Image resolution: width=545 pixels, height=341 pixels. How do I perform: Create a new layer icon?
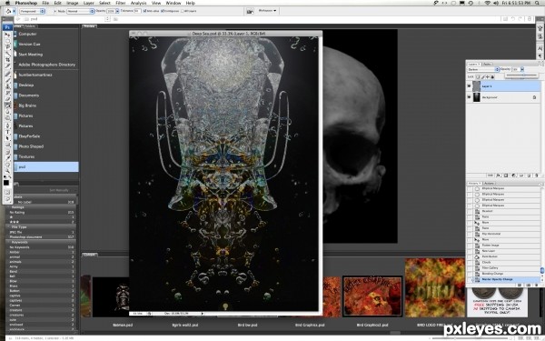coord(529,176)
